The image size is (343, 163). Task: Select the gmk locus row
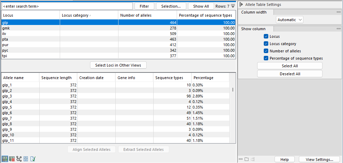click(x=119, y=28)
